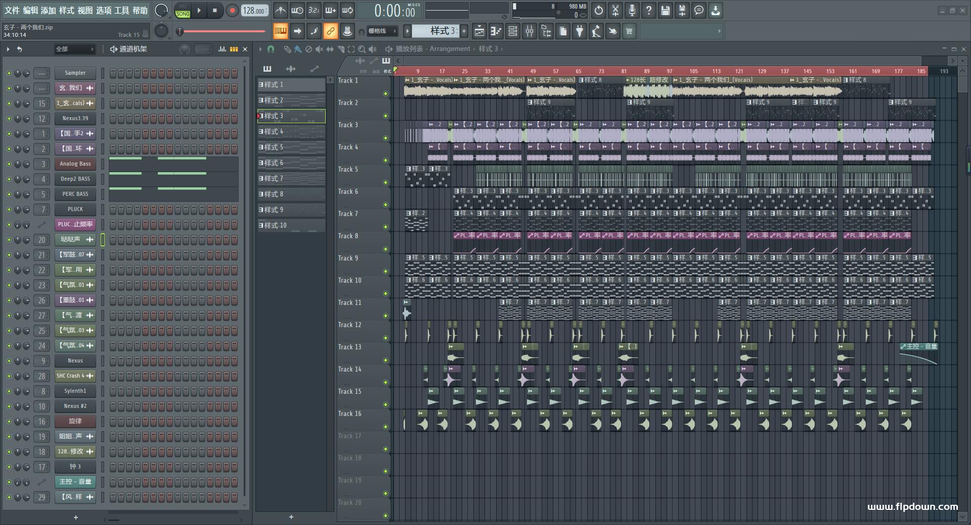Mute Track 1 in the playlist
971x525 pixels.
(385, 93)
